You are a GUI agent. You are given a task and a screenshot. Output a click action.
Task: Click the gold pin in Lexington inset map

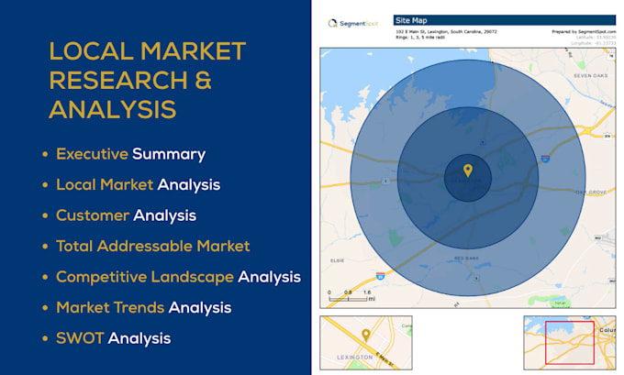pyautogui.click(x=366, y=336)
